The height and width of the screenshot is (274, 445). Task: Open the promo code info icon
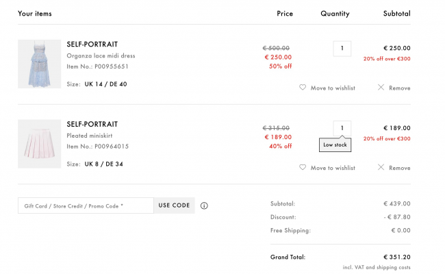click(204, 206)
